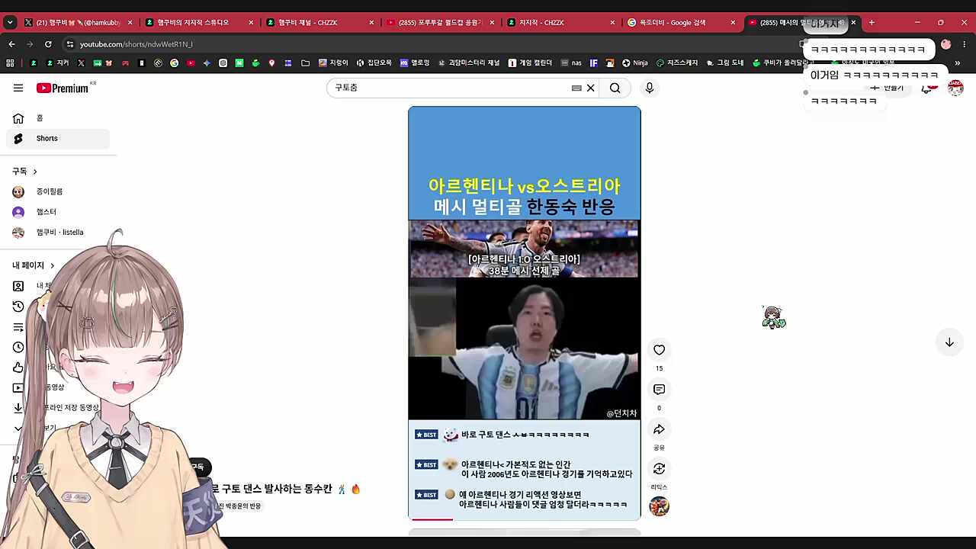976x549 pixels.
Task: Open the apps grid in bookmarks bar
Action: [10, 63]
